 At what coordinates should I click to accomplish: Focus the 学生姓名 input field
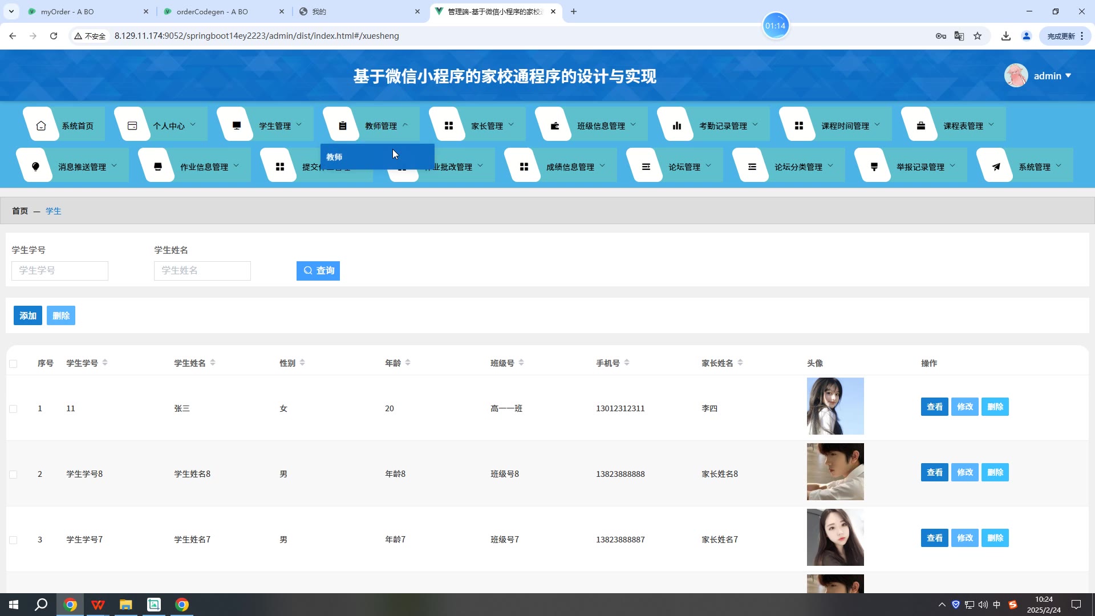[x=202, y=270]
